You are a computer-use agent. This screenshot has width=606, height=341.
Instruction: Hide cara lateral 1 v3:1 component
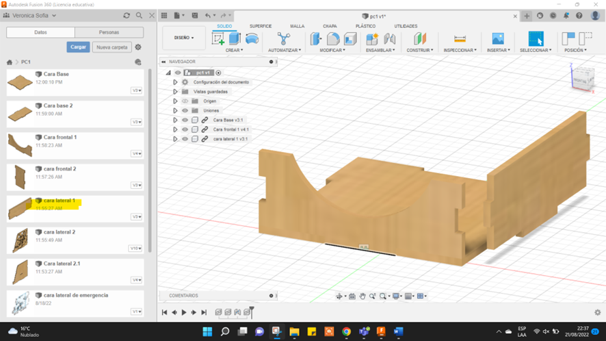[185, 139]
